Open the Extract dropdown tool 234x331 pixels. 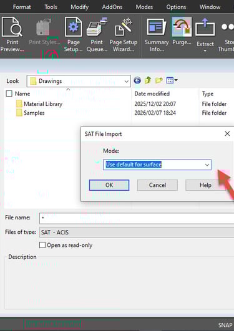tap(205, 35)
